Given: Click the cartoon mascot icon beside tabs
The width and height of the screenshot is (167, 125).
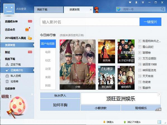Looking at the screenshot, I should pyautogui.click(x=97, y=10).
